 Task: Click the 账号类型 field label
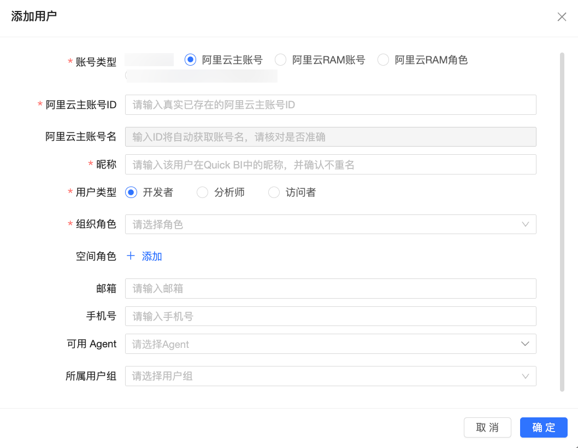tap(96, 62)
